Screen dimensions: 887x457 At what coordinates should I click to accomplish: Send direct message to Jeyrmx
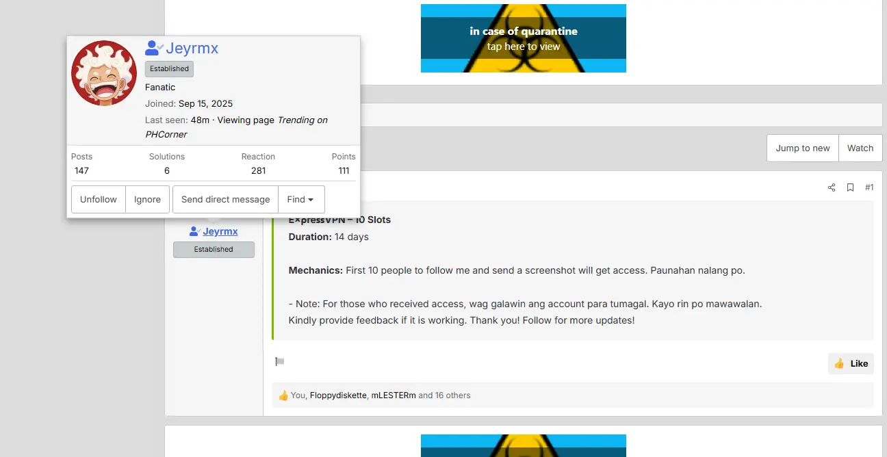(225, 199)
